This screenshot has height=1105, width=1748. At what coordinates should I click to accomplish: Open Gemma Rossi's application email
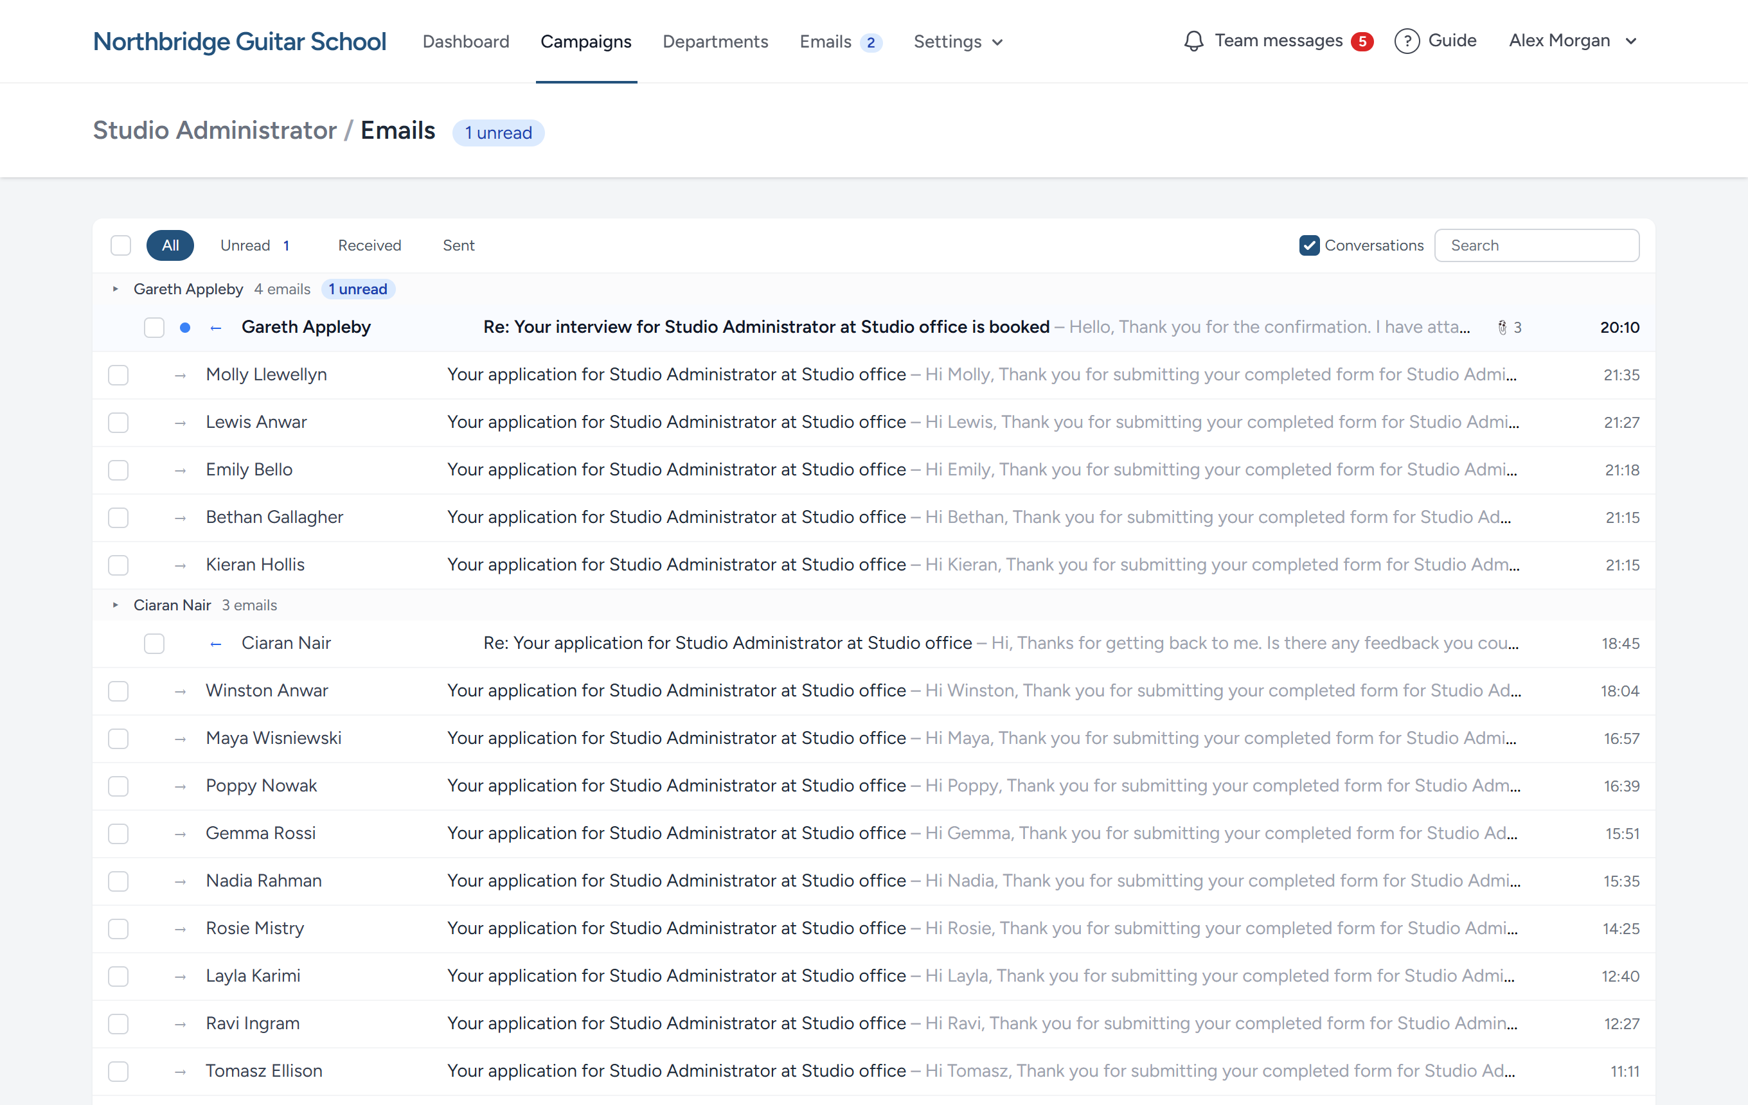(x=874, y=834)
